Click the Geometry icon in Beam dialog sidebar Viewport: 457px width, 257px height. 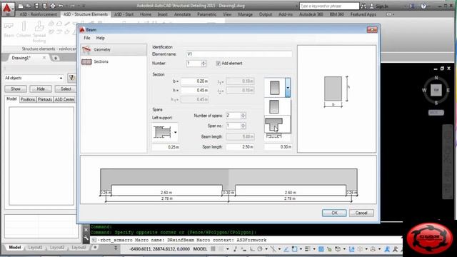pos(86,50)
